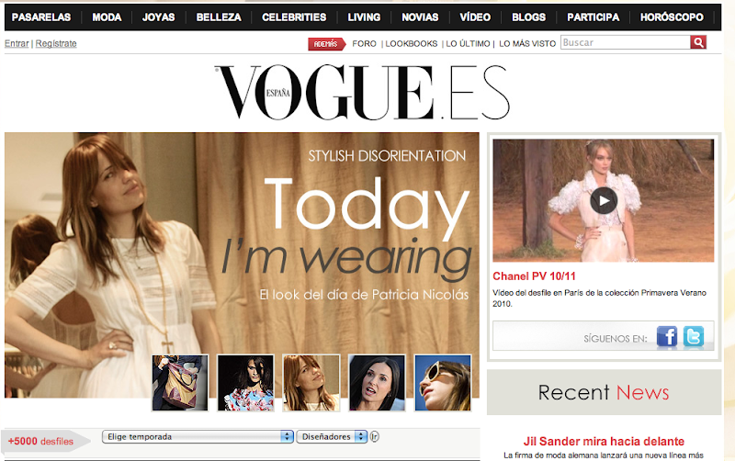The width and height of the screenshot is (735, 461).
Task: Open the Chanel PV 10/11 headline link
Action: (534, 276)
